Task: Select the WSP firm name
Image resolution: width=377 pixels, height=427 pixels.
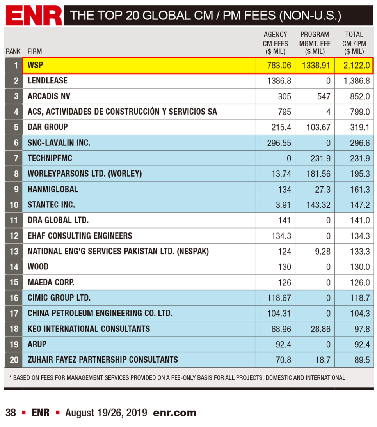Action: coord(36,65)
